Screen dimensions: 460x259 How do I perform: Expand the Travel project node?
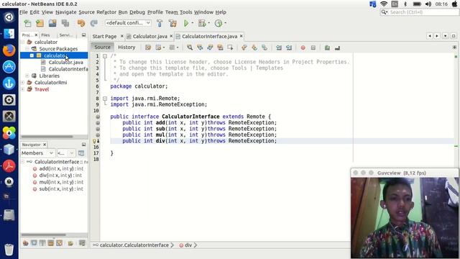click(x=22, y=89)
